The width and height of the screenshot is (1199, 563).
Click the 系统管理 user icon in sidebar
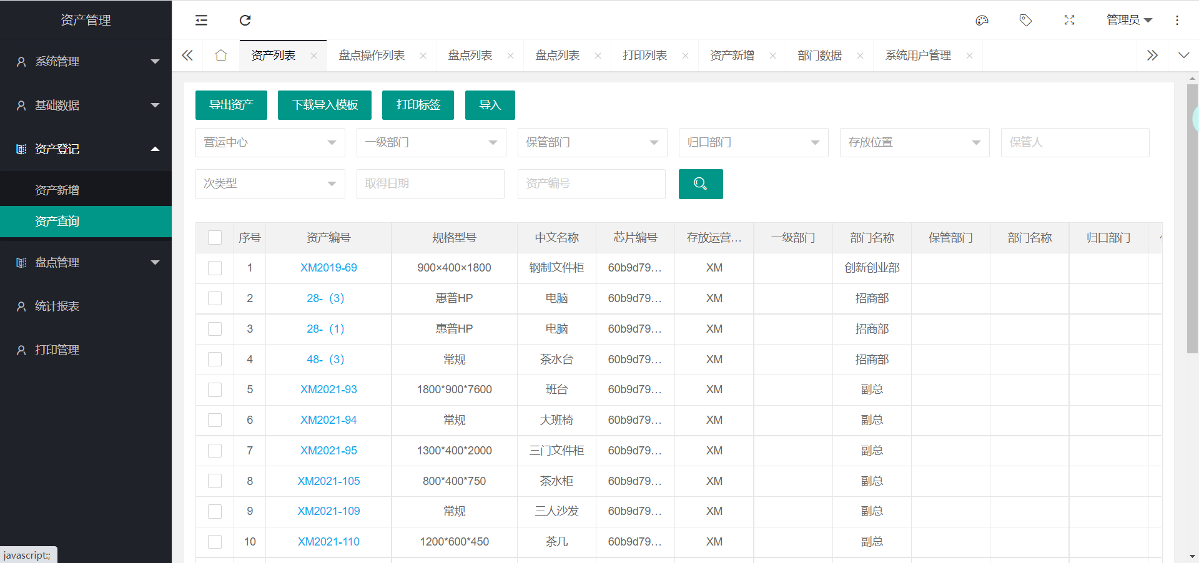tap(21, 62)
